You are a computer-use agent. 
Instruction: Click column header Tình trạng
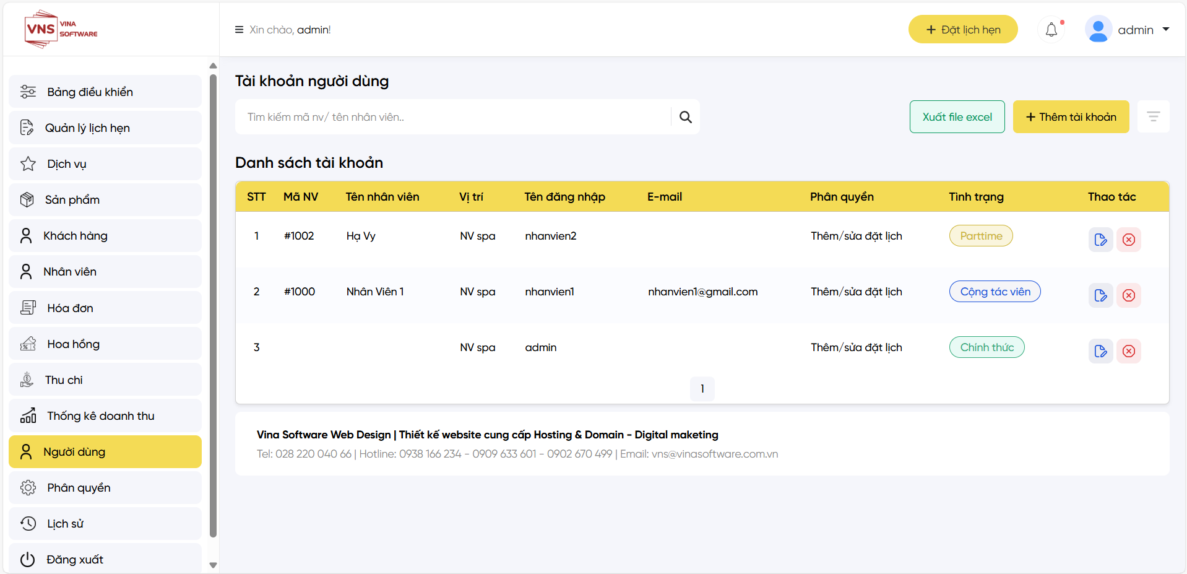point(976,197)
